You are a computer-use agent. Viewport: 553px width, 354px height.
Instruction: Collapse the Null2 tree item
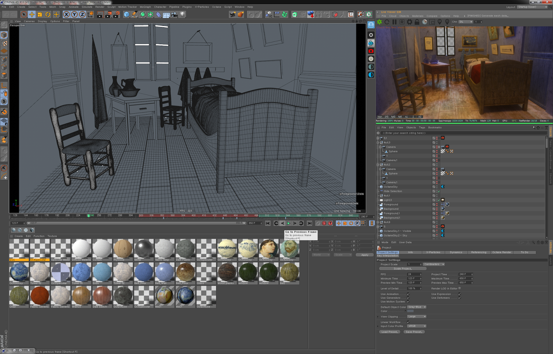click(378, 165)
